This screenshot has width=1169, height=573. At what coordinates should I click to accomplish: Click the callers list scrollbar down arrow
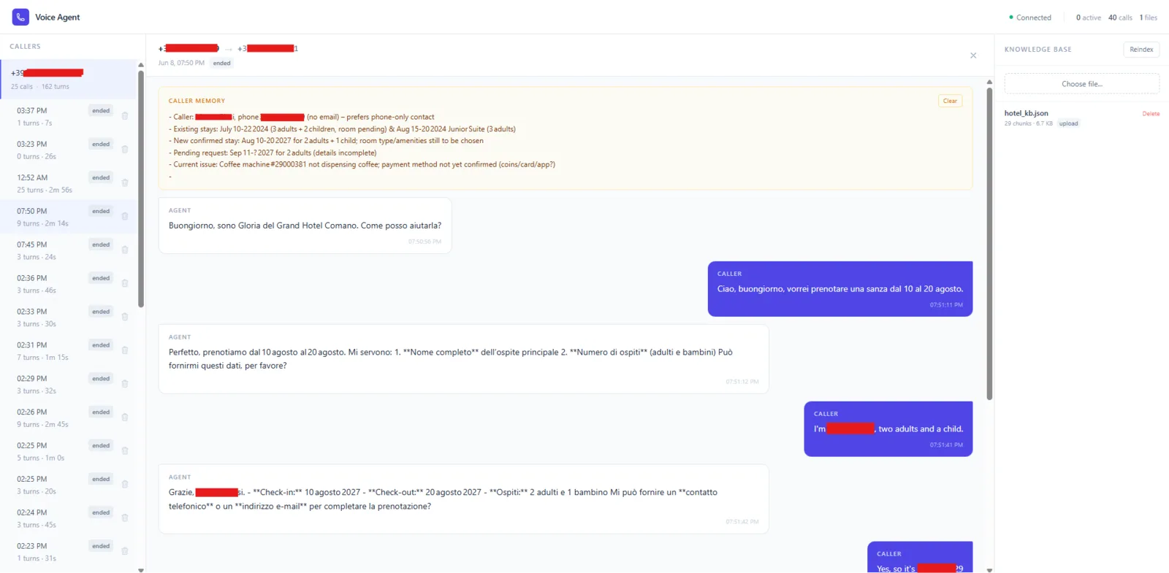coord(141,570)
